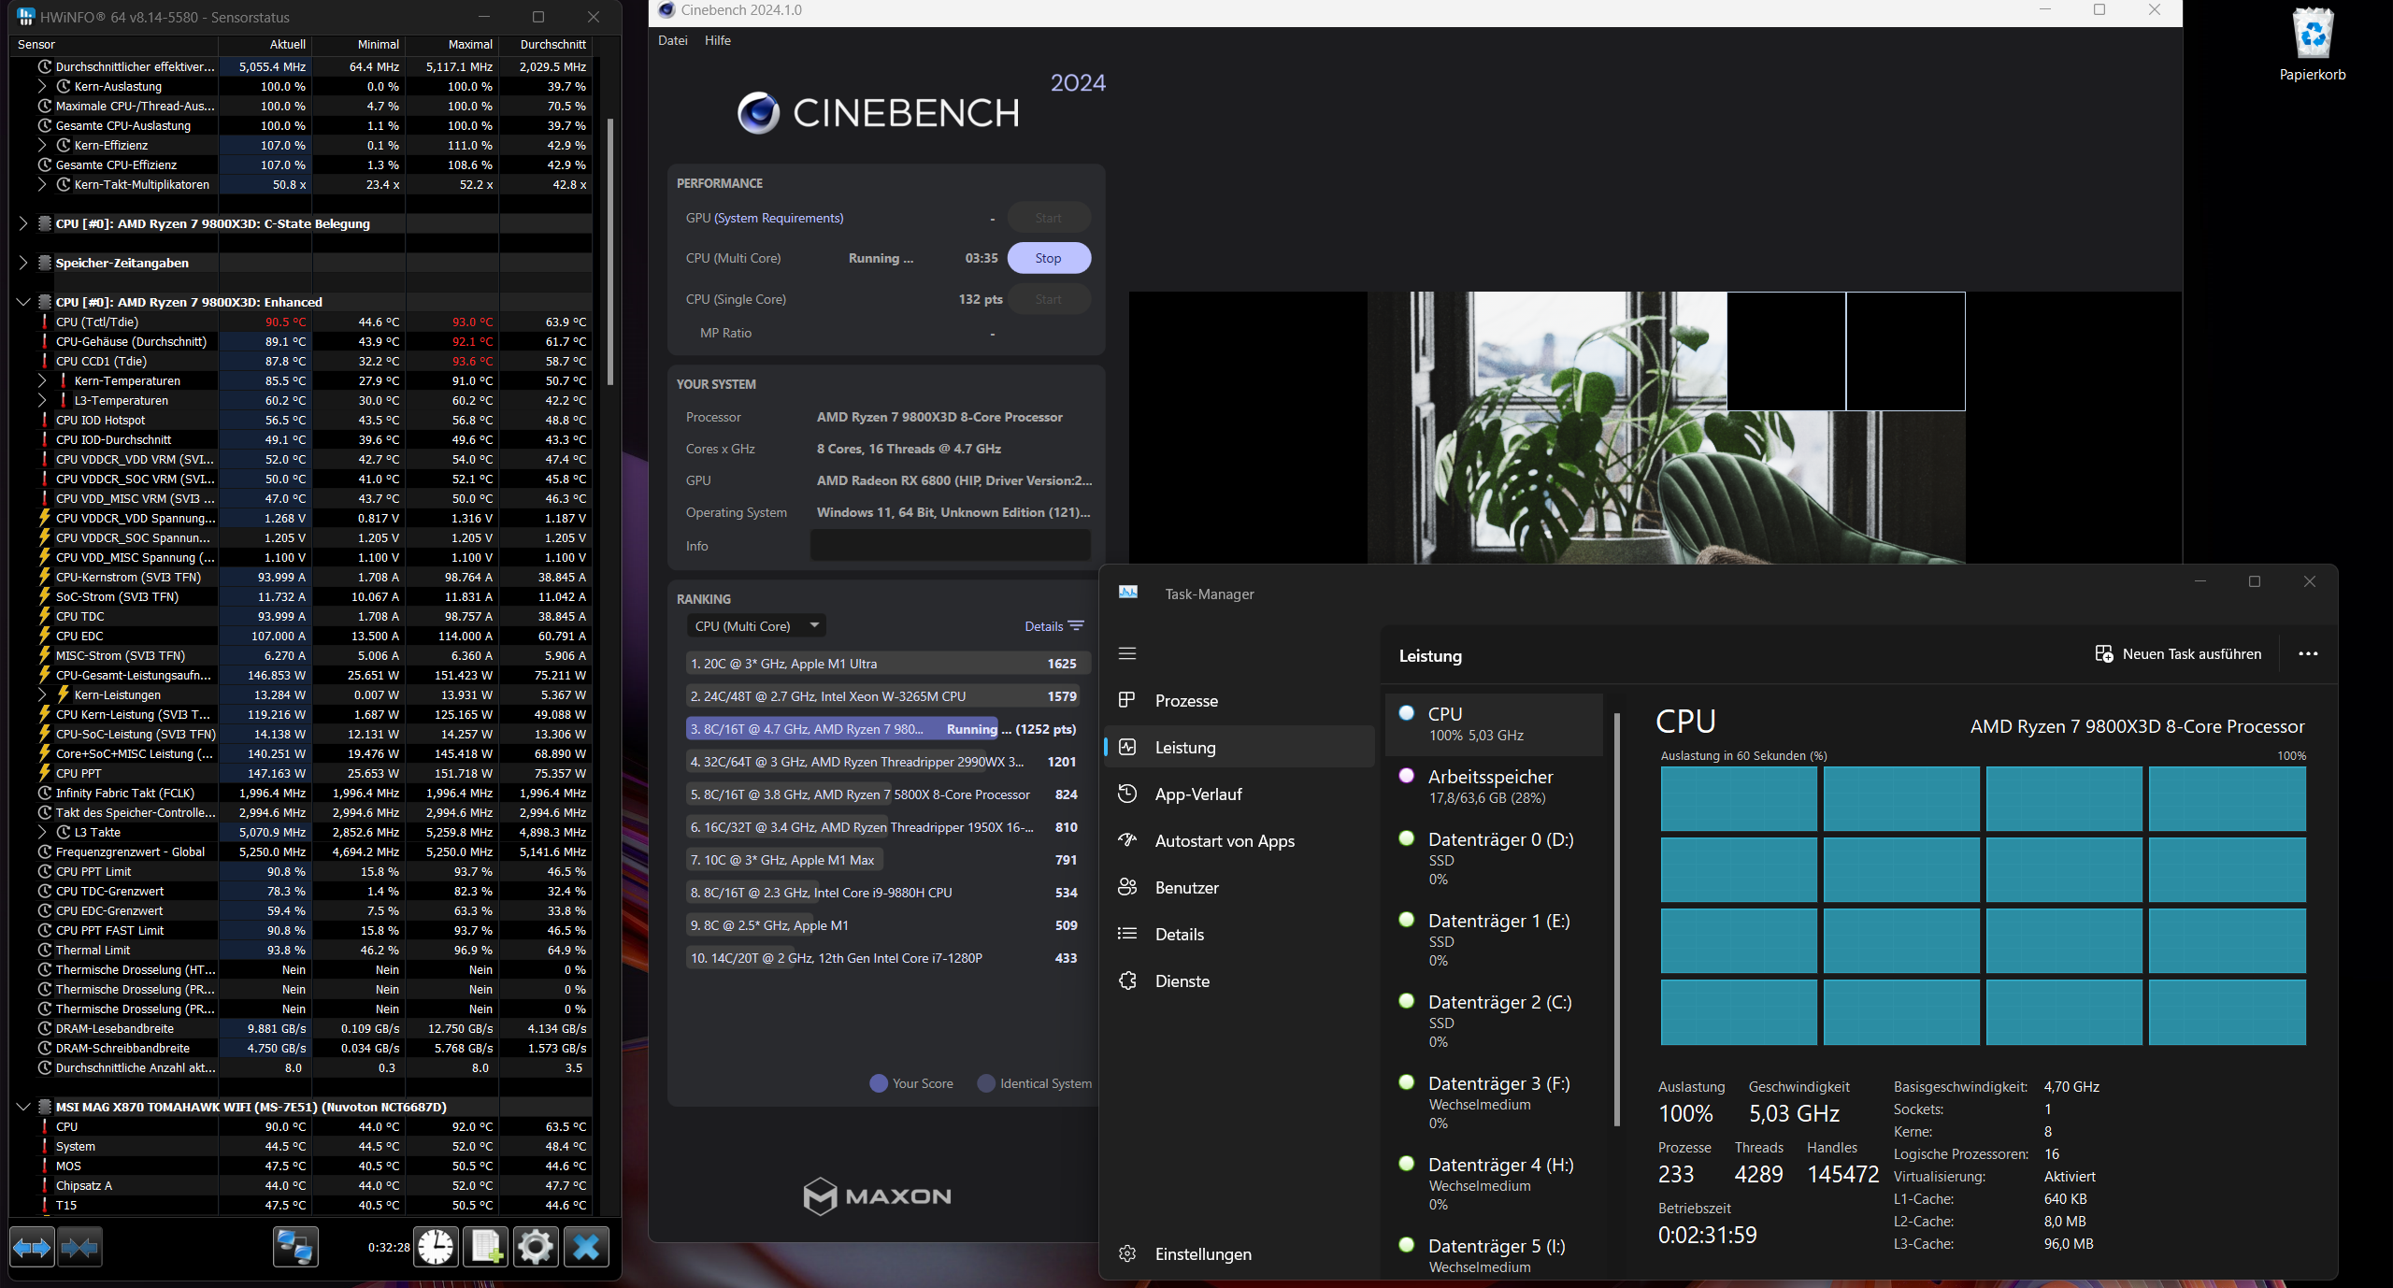Click Task Manager three-dots more options

tap(2308, 654)
